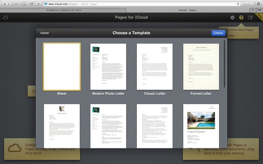Click the Safari forward arrow button
The width and height of the screenshot is (263, 164).
coord(9,4)
